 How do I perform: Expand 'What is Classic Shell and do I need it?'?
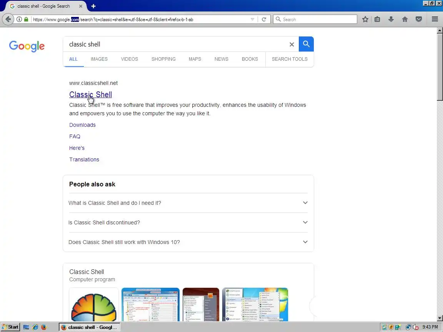(x=188, y=203)
